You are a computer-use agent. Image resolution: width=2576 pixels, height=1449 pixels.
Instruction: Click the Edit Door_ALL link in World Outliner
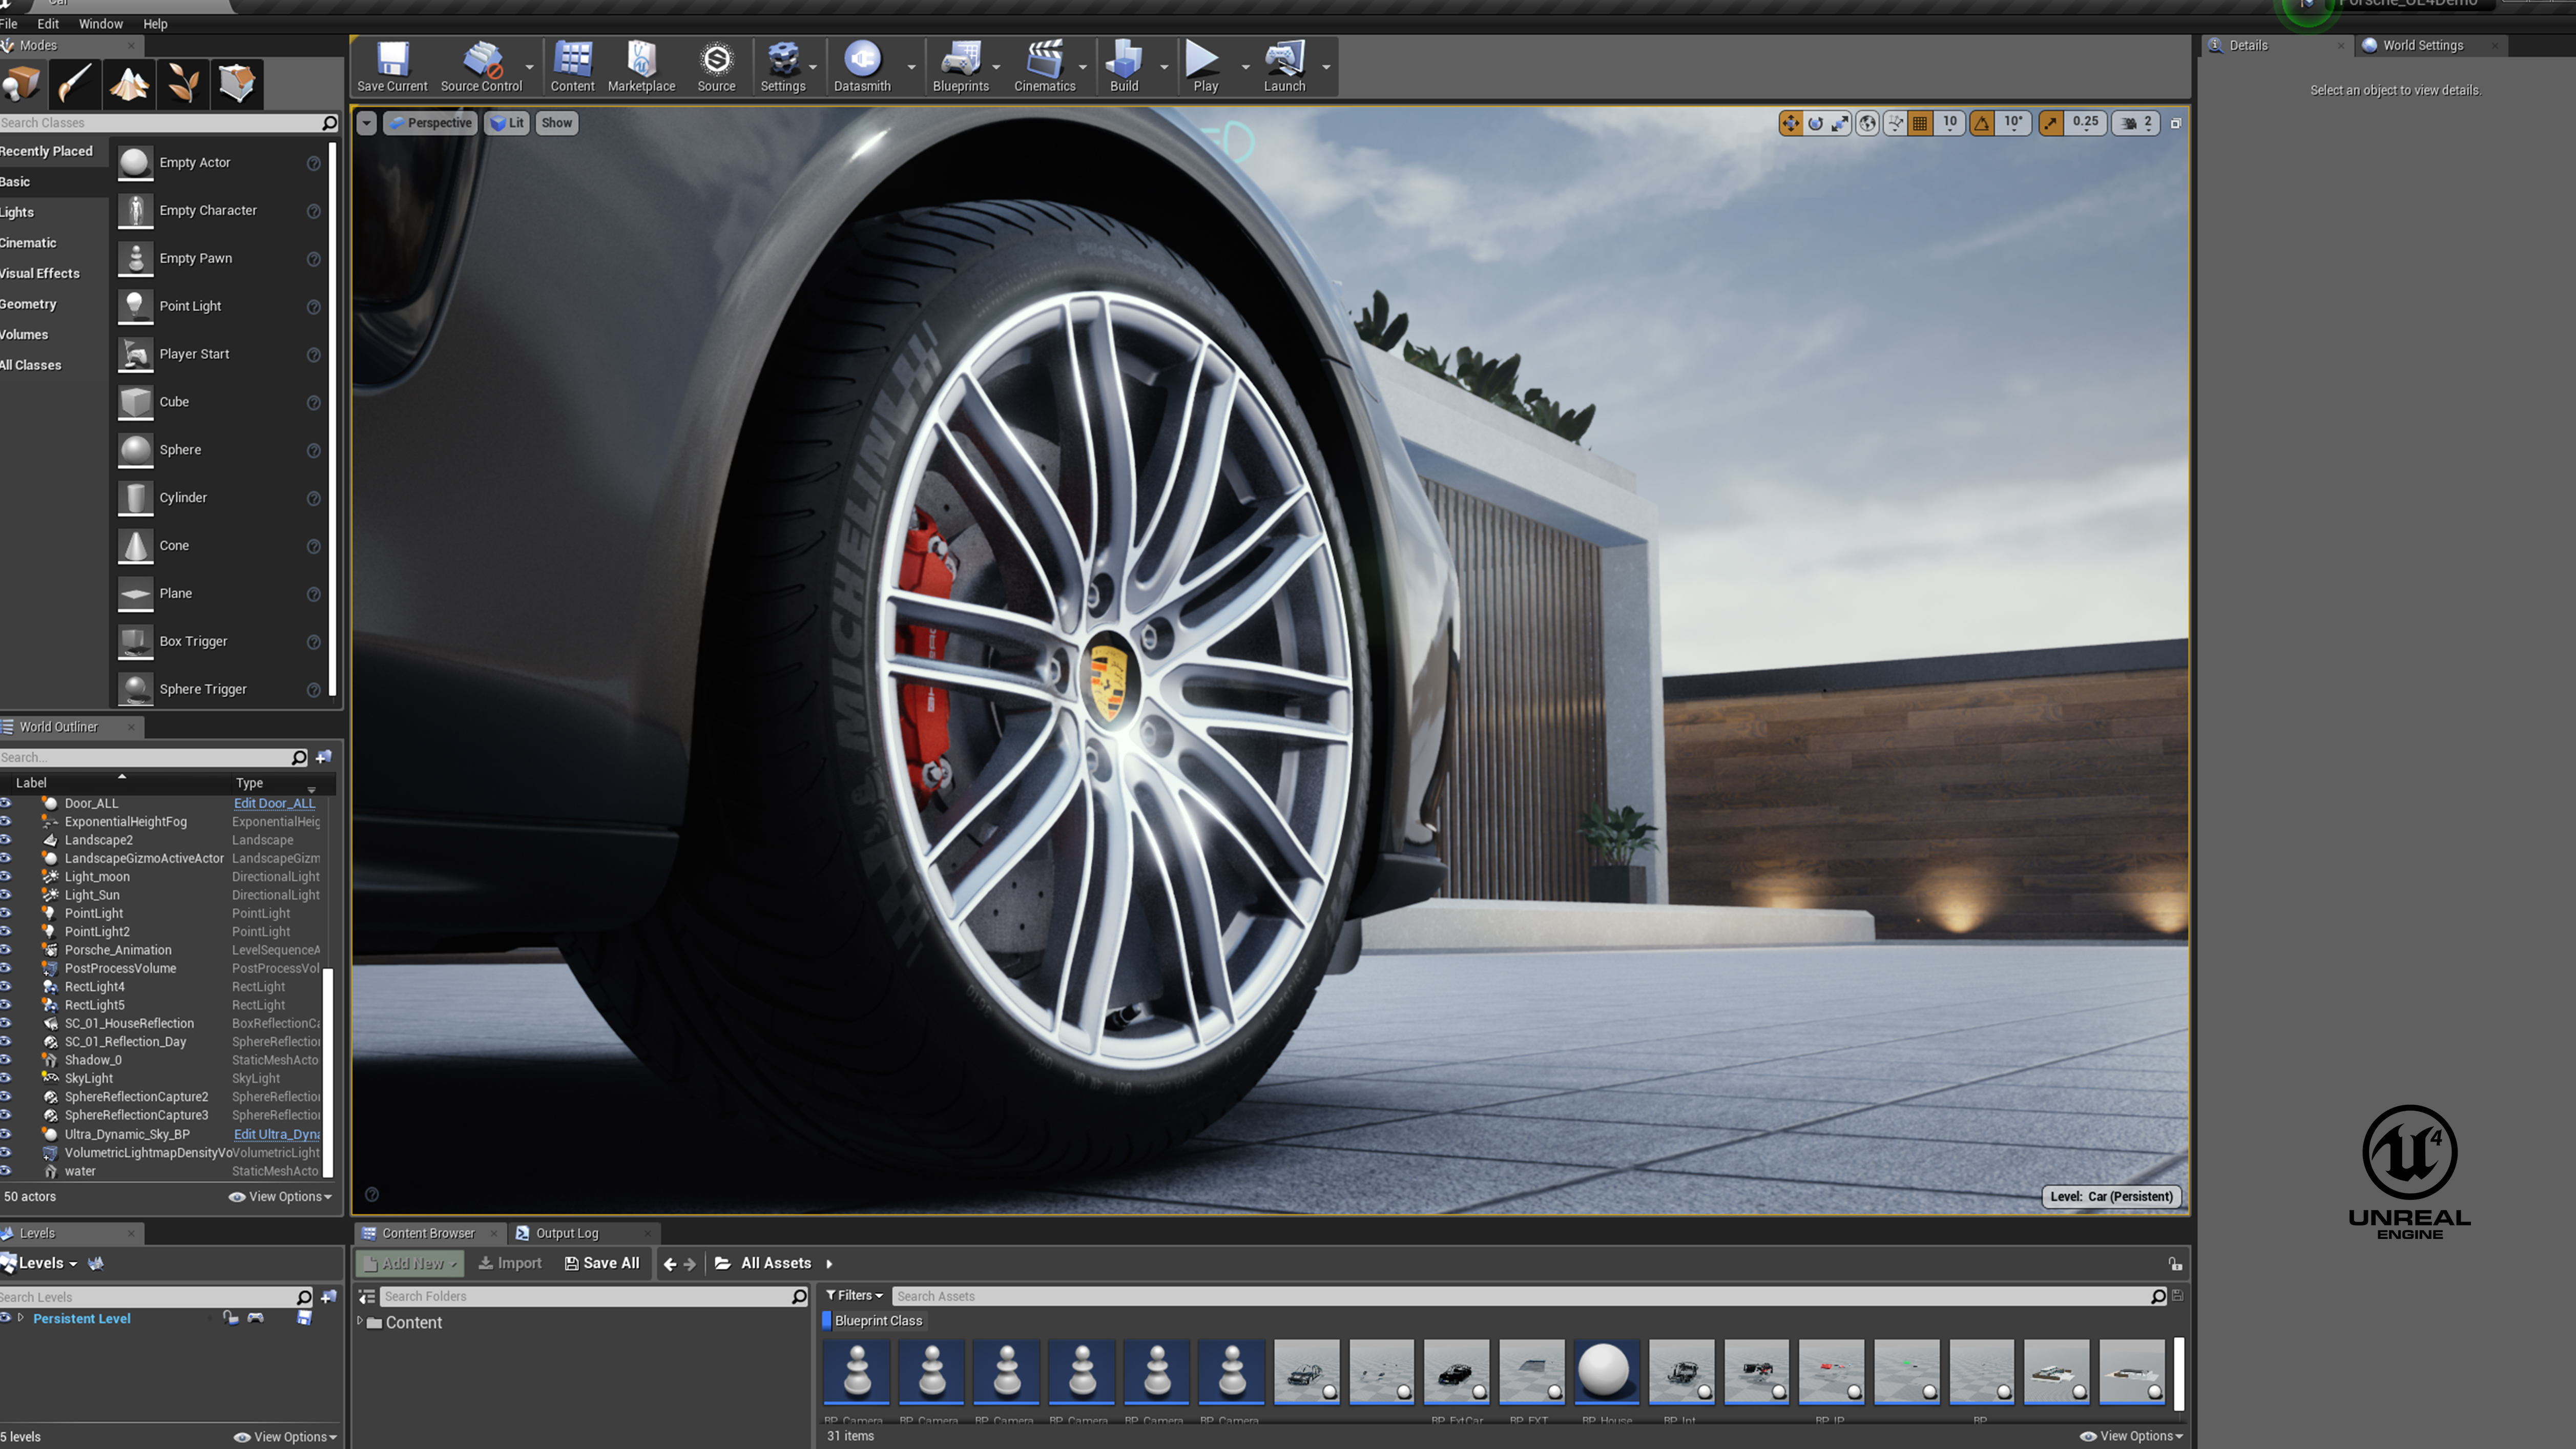[274, 803]
